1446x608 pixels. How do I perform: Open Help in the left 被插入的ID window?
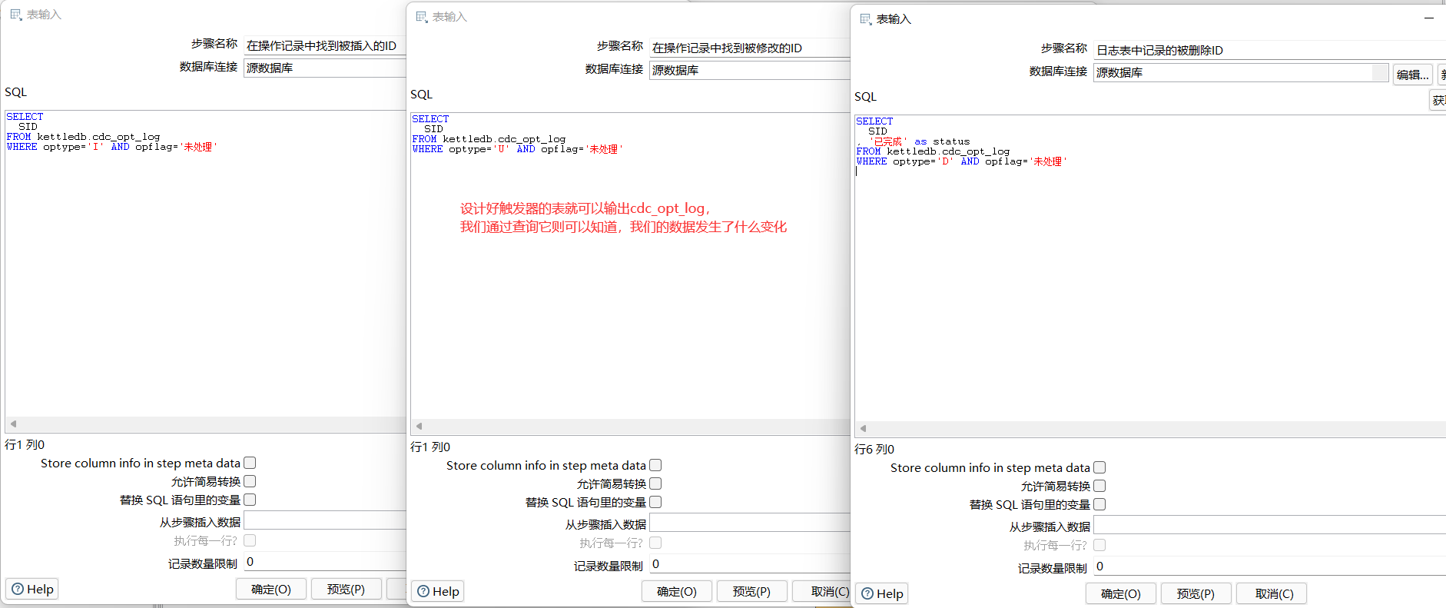[x=32, y=590]
